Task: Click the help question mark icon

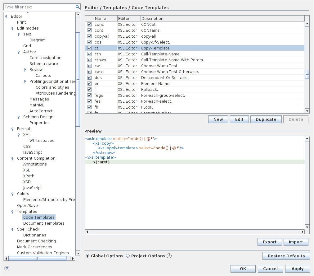Action: pyautogui.click(x=7, y=269)
